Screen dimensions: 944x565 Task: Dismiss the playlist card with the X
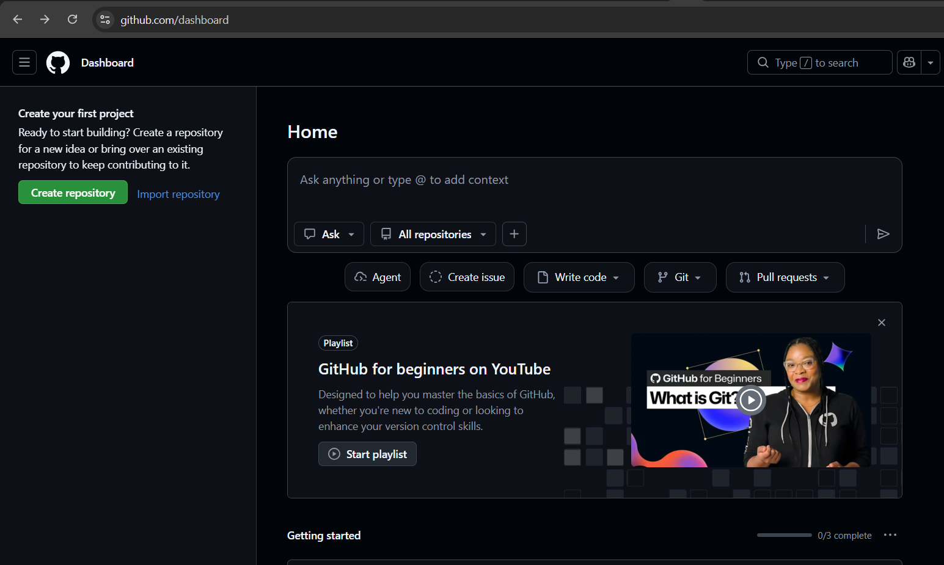pos(882,323)
